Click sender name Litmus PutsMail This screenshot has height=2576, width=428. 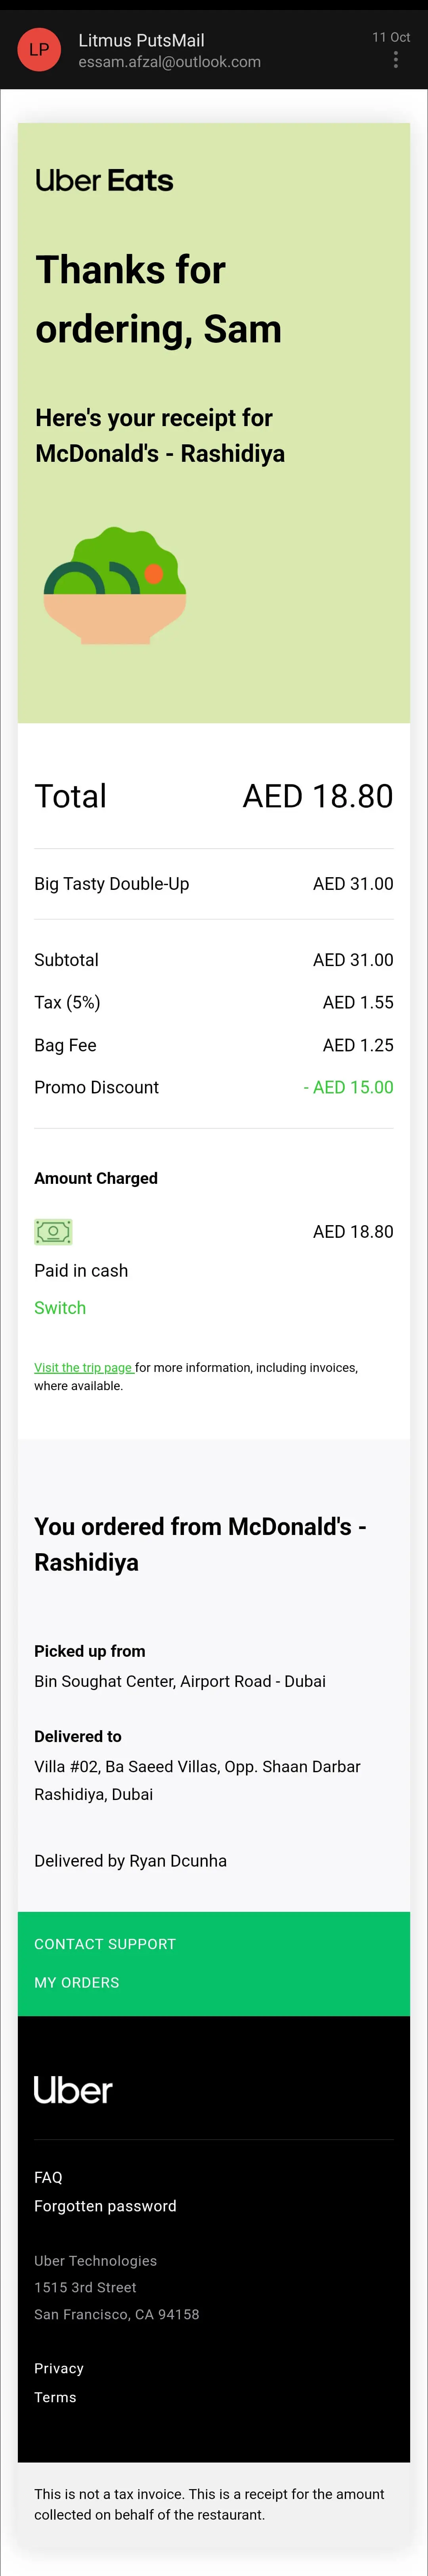coord(141,40)
